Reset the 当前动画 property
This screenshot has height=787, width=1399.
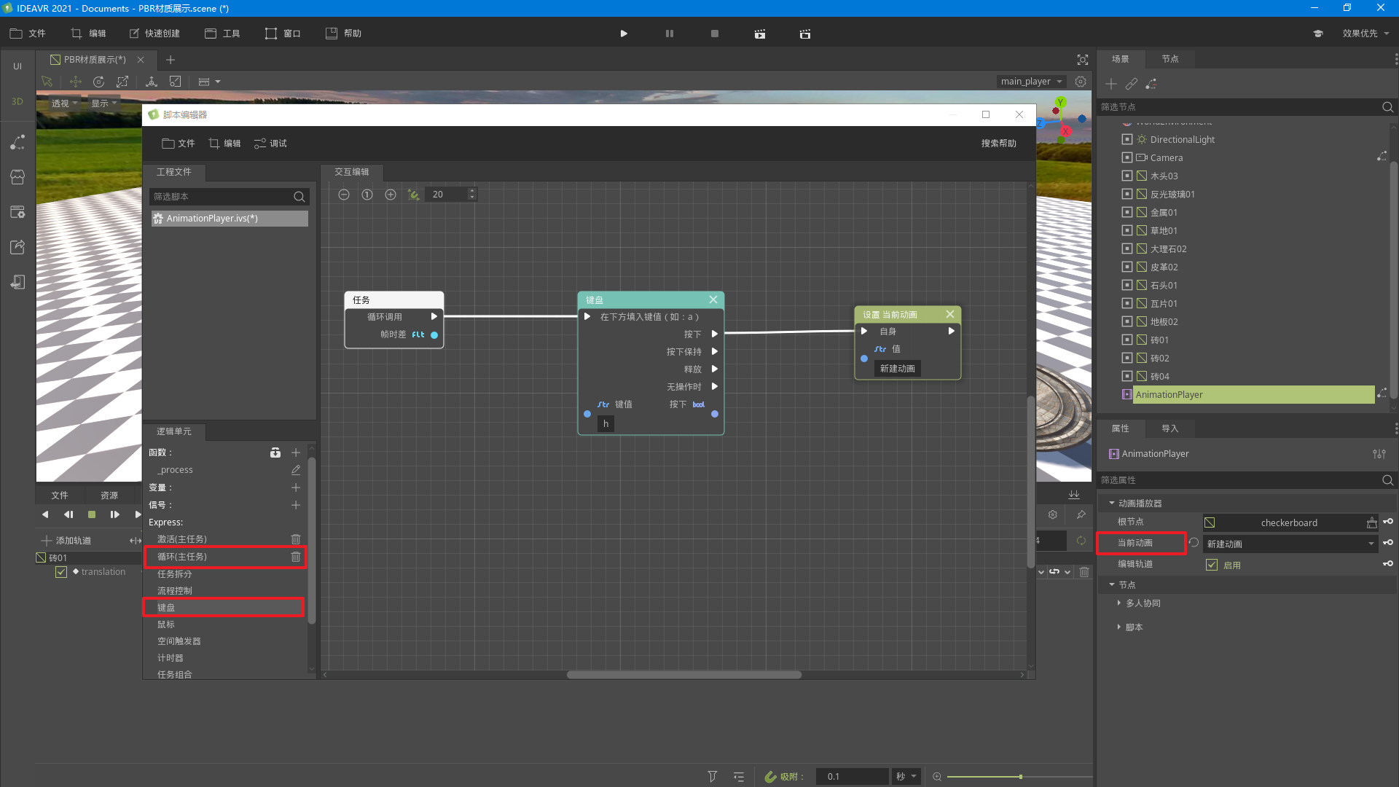pos(1194,543)
